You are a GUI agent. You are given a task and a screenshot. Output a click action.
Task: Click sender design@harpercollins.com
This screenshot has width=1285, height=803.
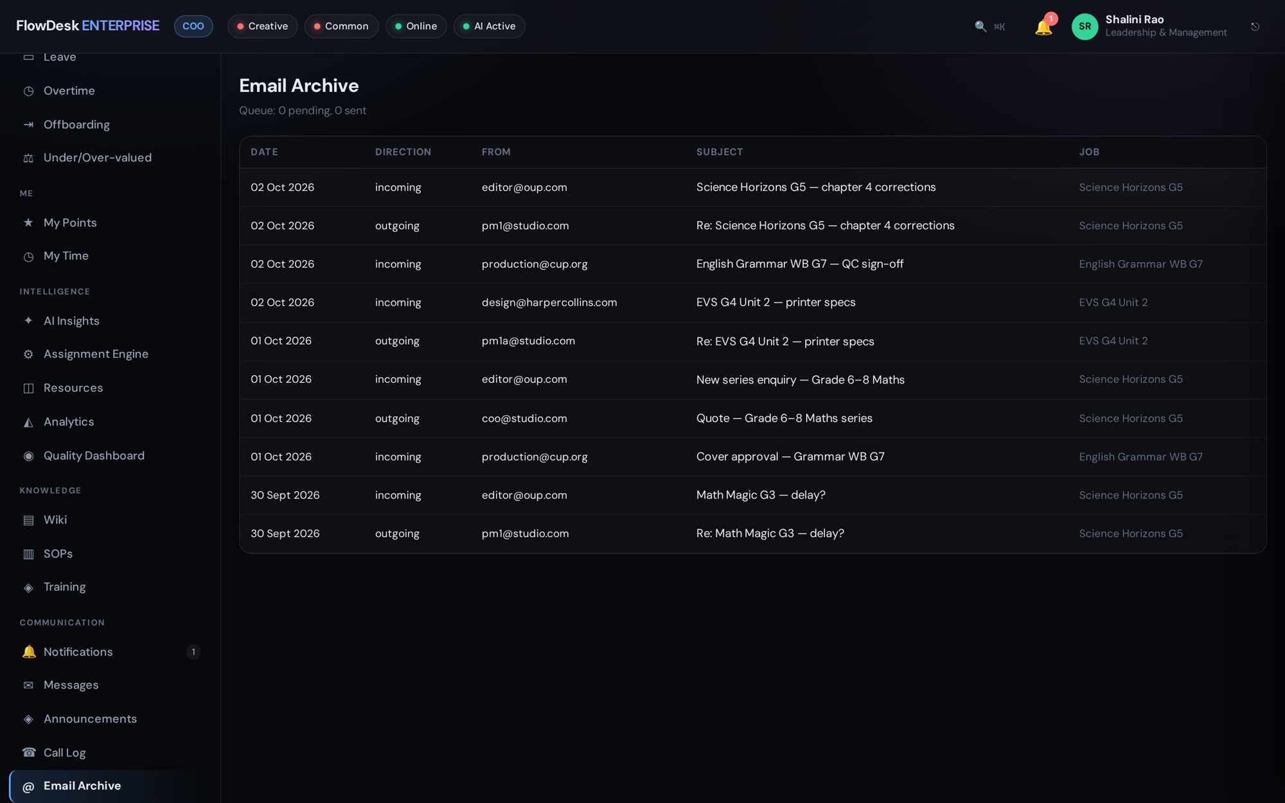pyautogui.click(x=549, y=303)
